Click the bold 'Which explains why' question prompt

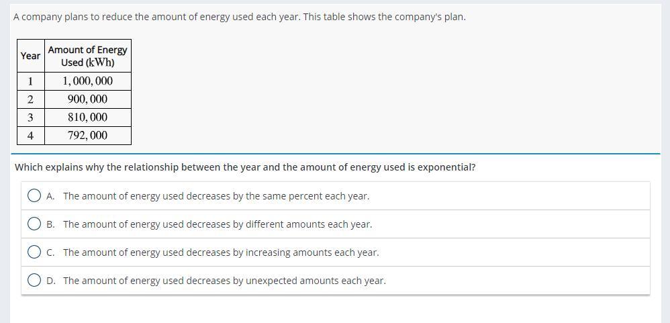245,167
